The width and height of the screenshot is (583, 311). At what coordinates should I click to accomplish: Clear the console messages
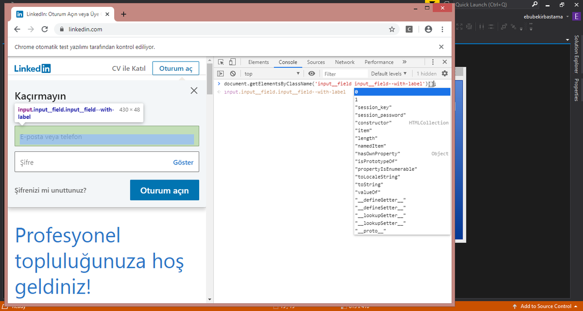pos(234,73)
